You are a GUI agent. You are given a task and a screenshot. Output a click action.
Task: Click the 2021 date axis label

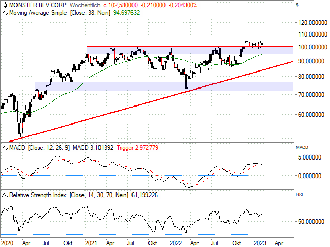(91, 243)
